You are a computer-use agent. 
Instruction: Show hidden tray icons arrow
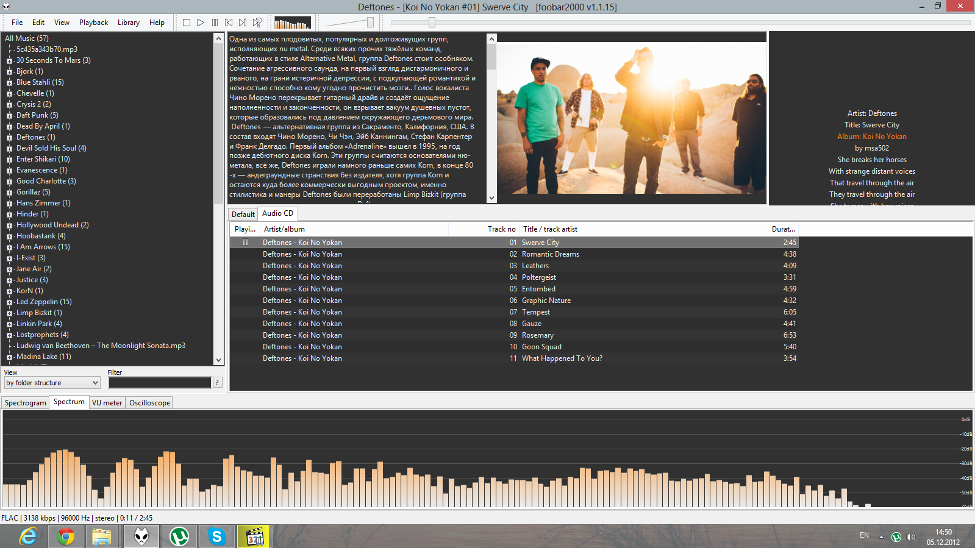tap(881, 537)
